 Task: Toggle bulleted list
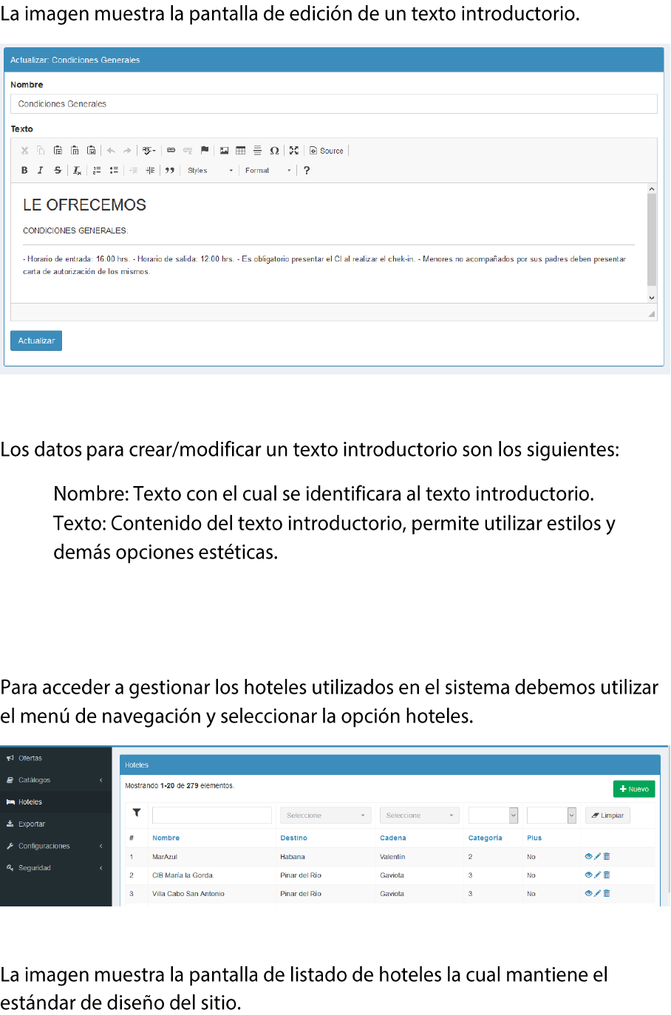(x=114, y=171)
